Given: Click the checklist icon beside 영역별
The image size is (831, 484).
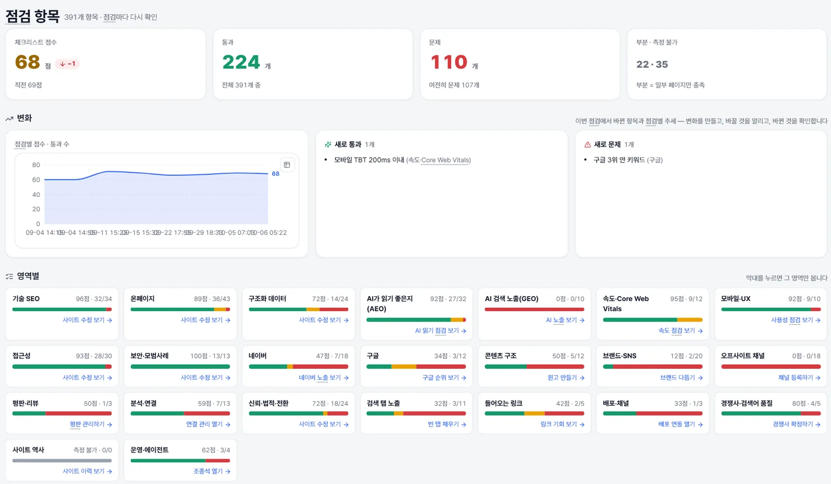Looking at the screenshot, I should [x=9, y=276].
